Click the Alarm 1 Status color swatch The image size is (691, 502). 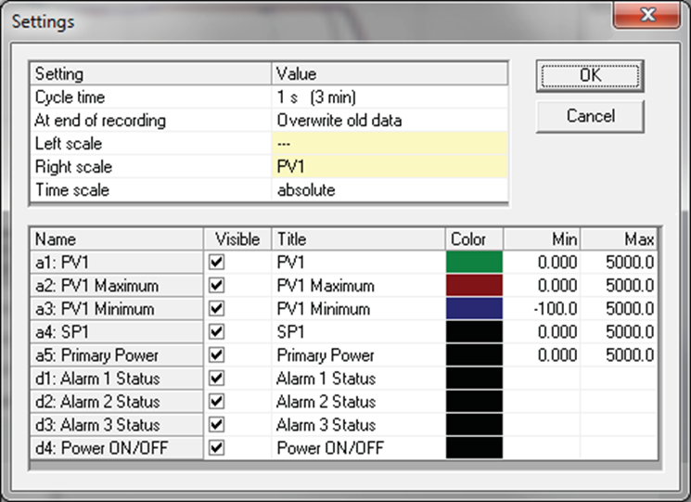[x=474, y=379]
